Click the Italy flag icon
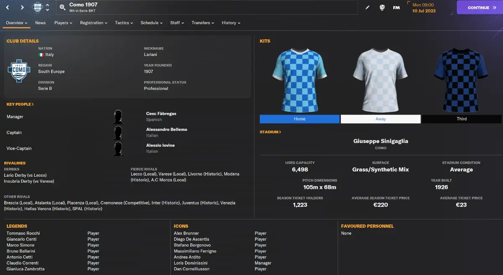This screenshot has height=275, width=503. click(x=41, y=55)
